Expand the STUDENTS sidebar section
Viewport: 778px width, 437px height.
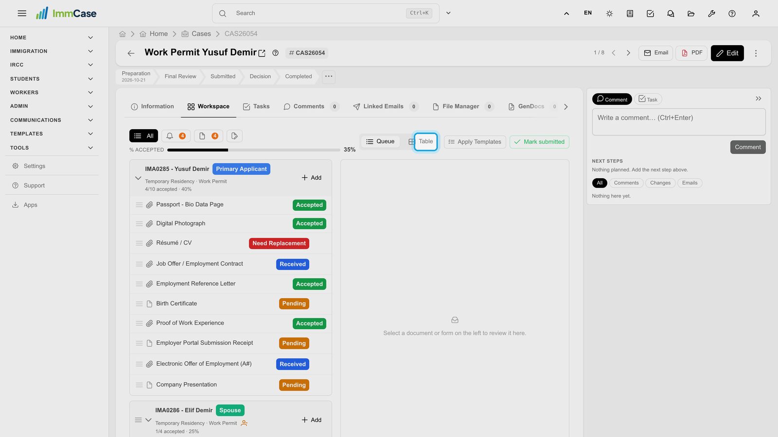[x=51, y=79]
